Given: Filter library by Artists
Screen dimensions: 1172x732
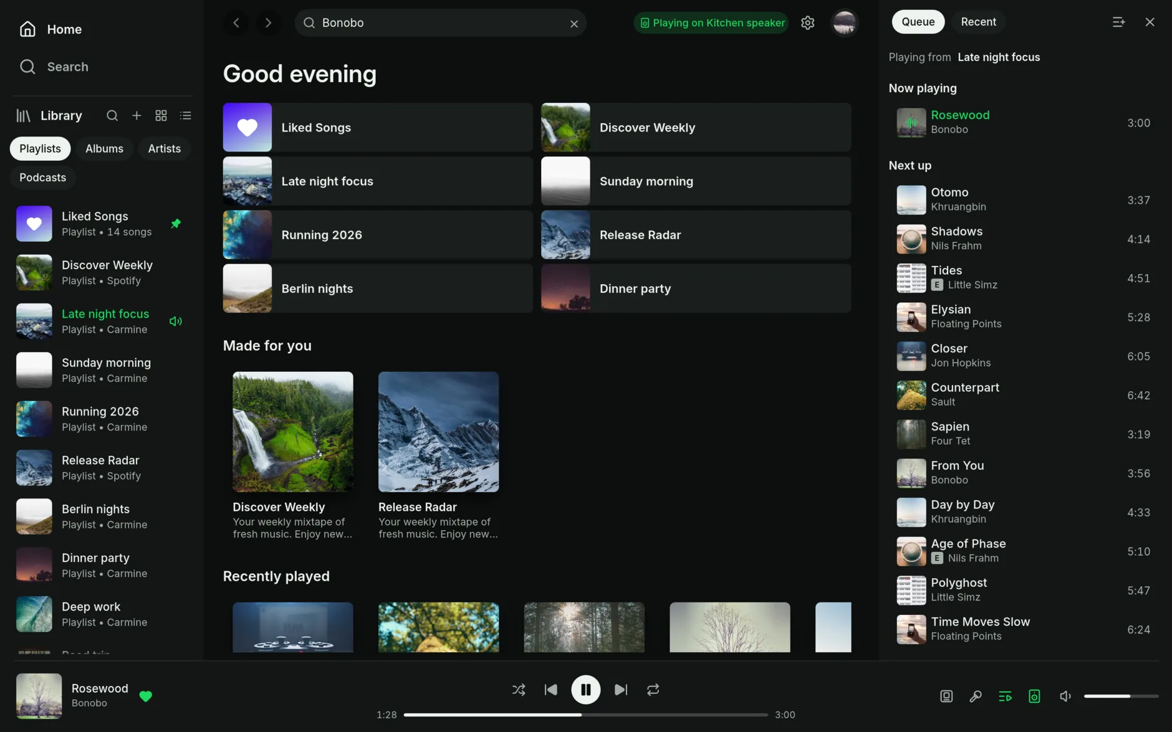Looking at the screenshot, I should point(164,149).
